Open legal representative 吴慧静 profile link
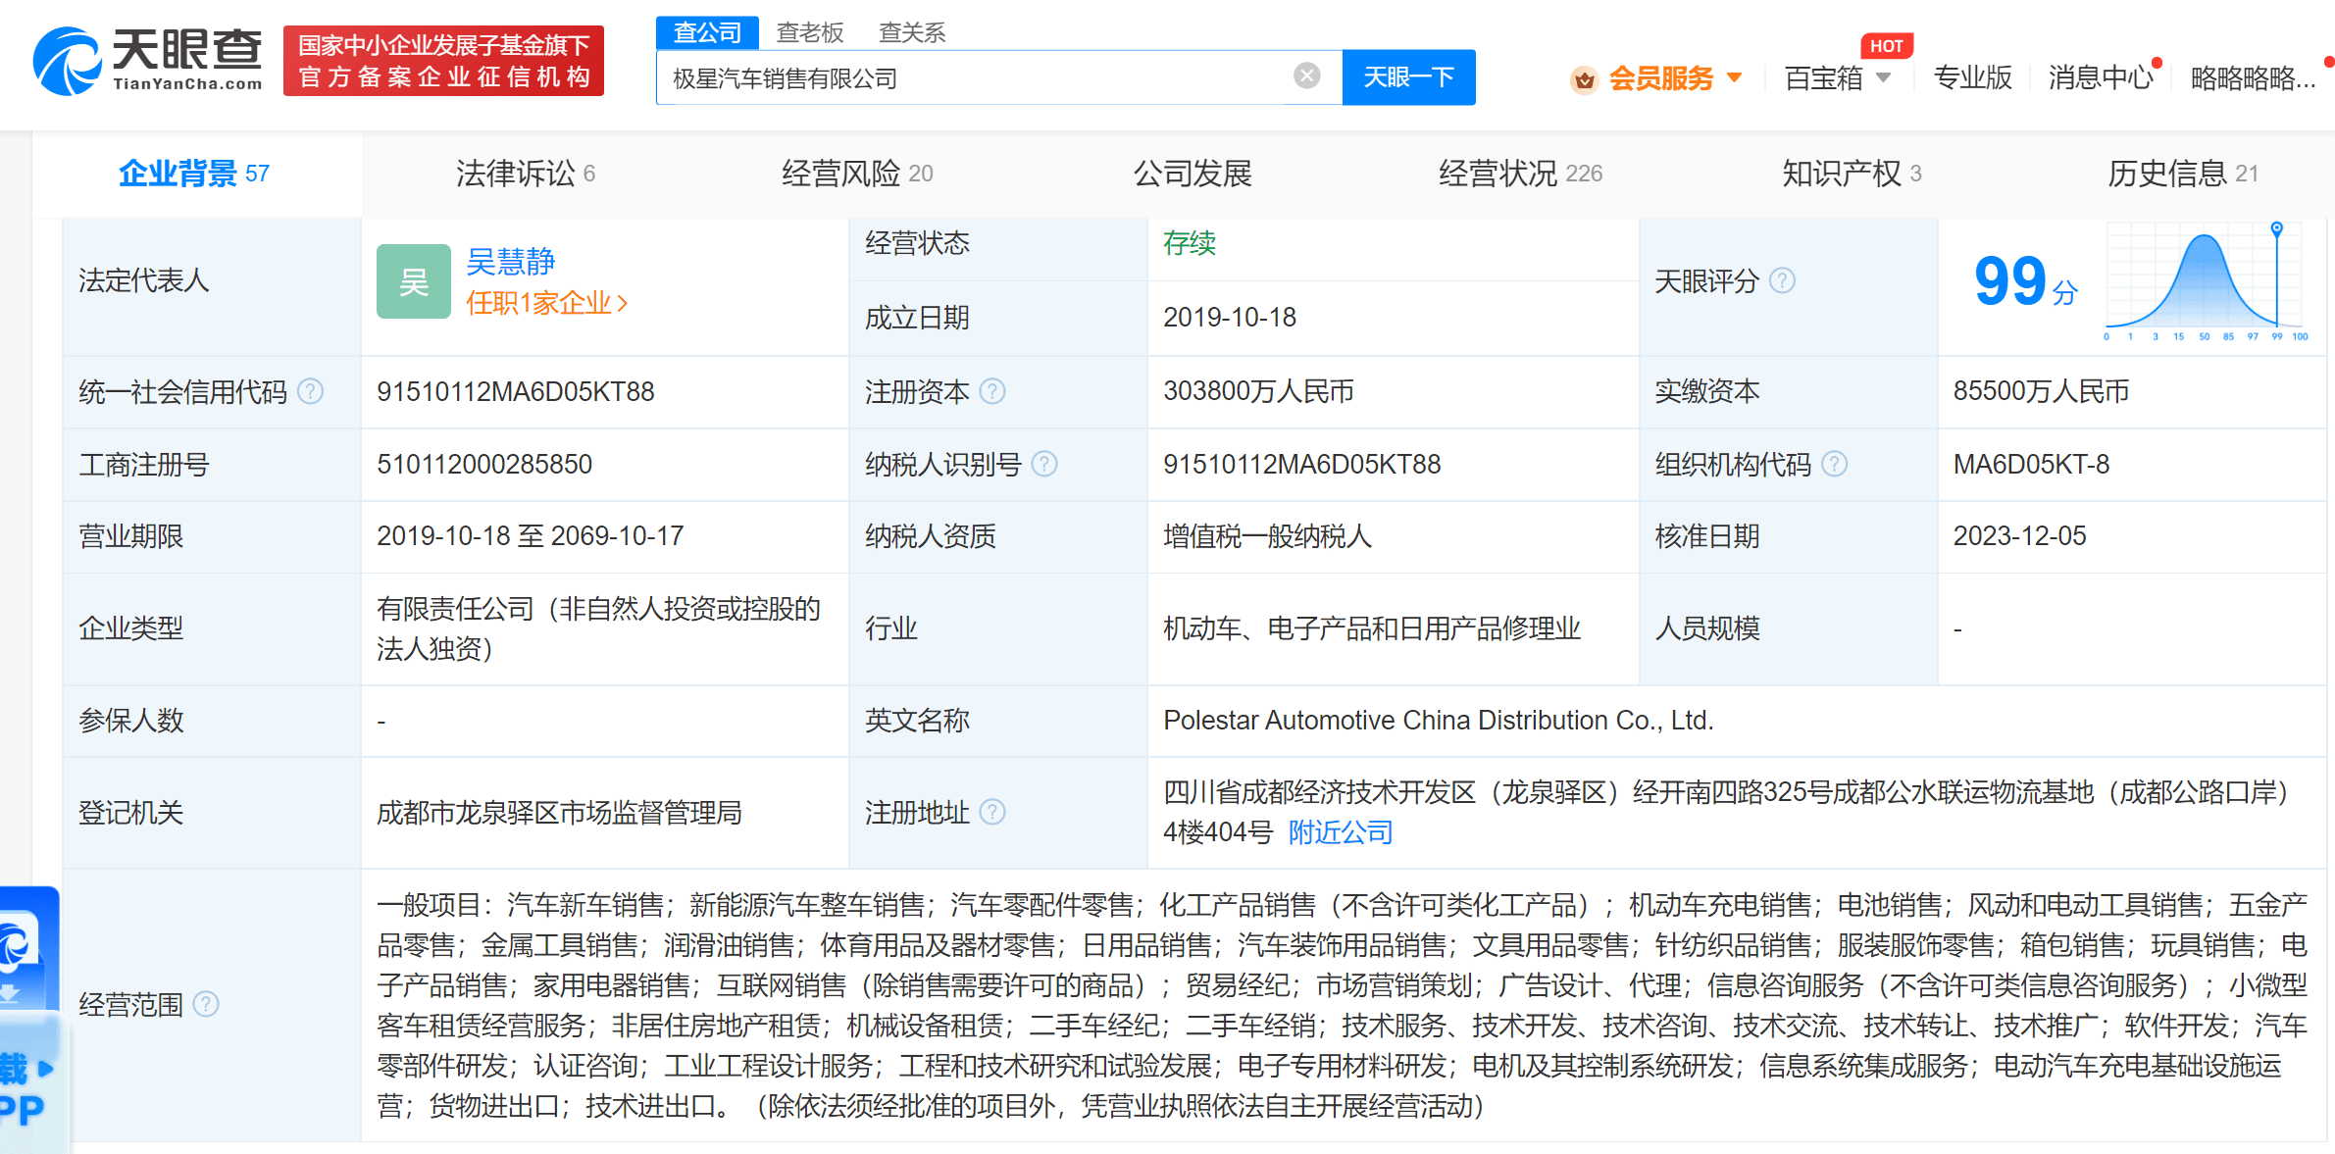This screenshot has width=2335, height=1154. pos(511,262)
